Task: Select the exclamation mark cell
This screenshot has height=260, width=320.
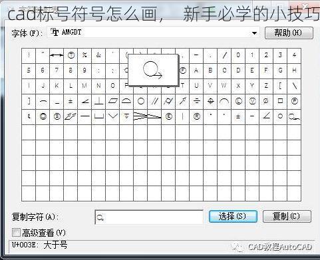Action: click(29, 55)
